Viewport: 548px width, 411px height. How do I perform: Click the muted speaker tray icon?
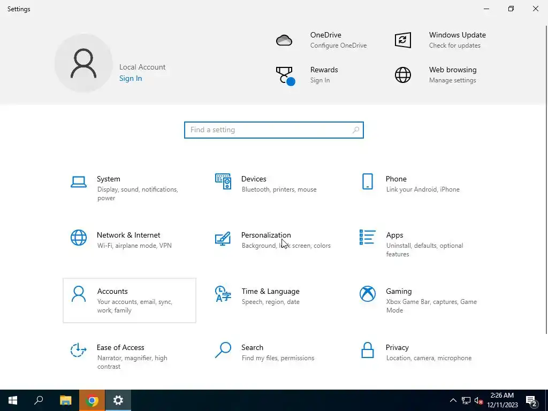click(x=478, y=400)
